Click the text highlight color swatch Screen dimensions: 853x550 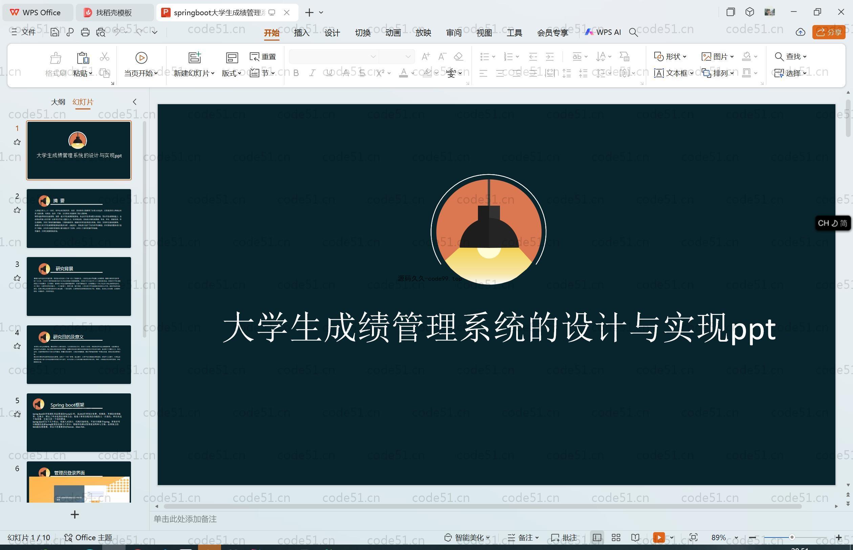(427, 73)
